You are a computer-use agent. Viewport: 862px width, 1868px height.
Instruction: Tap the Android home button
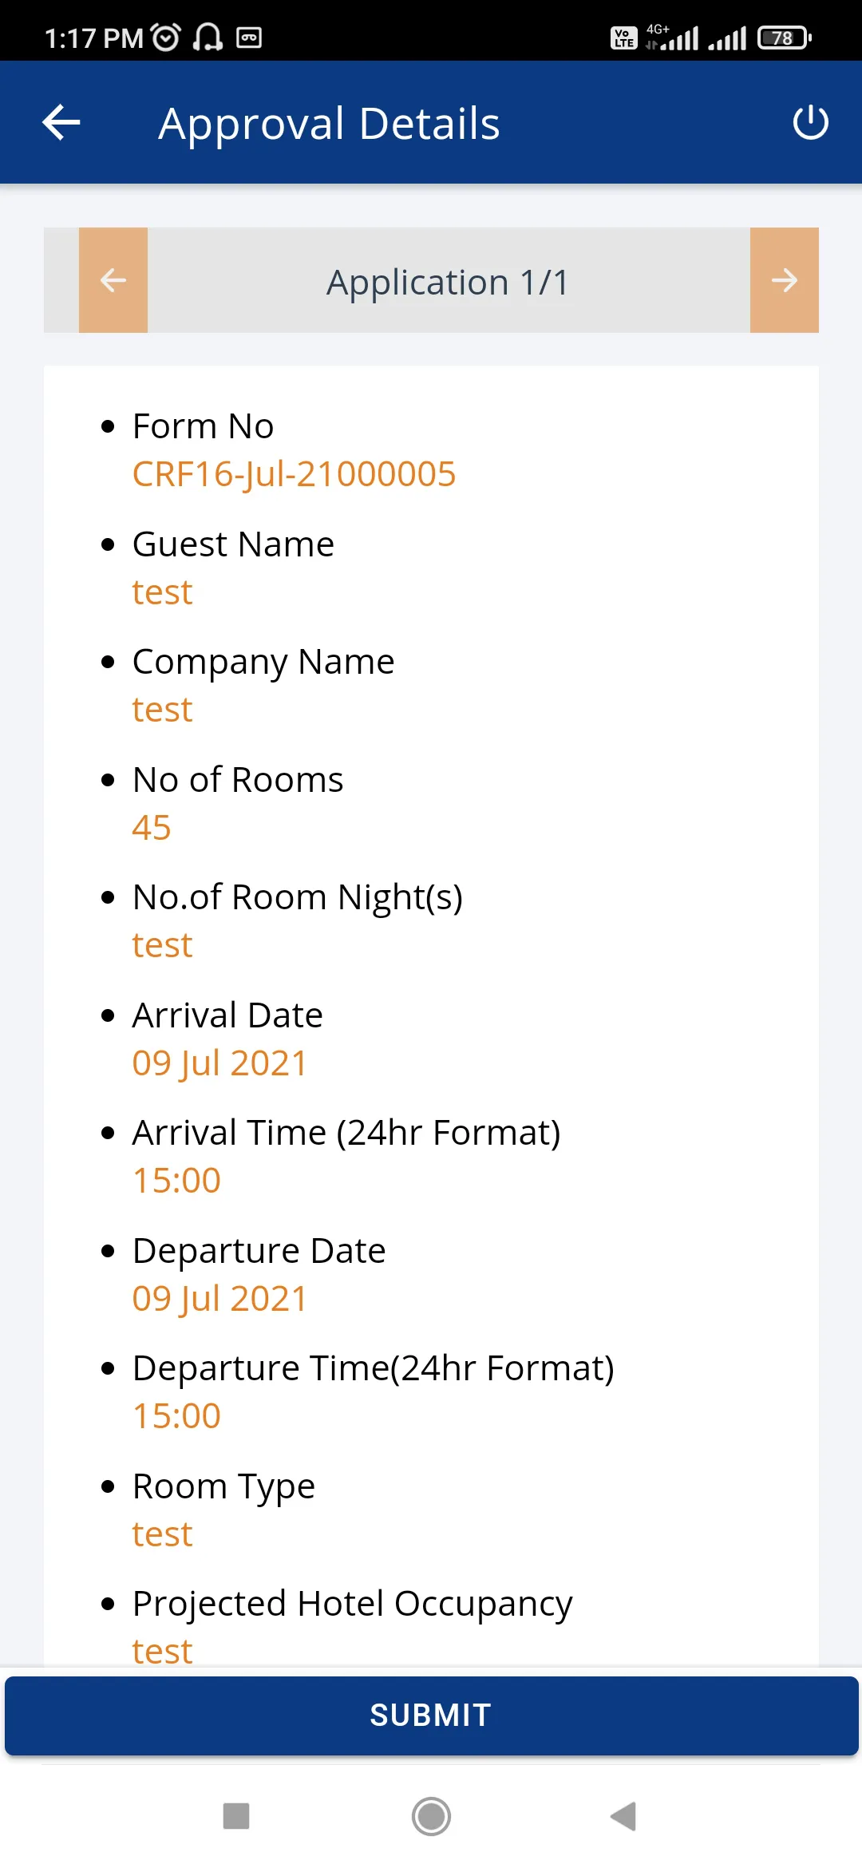(x=431, y=1816)
